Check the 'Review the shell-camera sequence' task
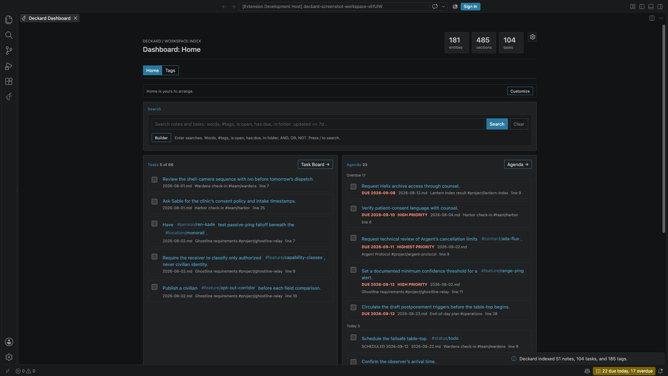This screenshot has height=376, width=668. [154, 180]
